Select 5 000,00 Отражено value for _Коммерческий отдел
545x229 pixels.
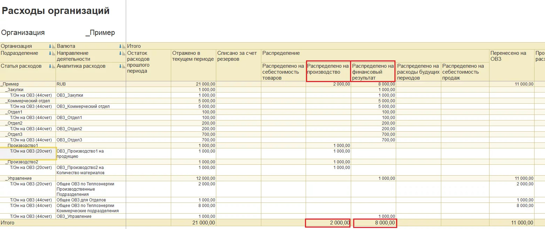tap(206, 101)
